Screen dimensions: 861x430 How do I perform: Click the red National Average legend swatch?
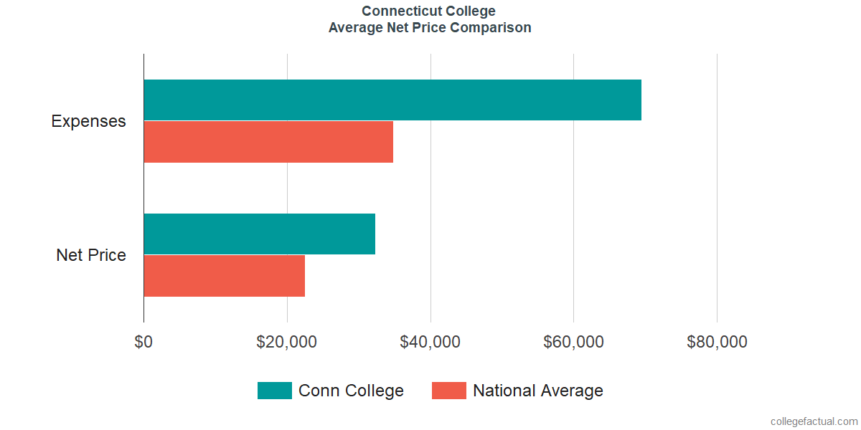(448, 391)
